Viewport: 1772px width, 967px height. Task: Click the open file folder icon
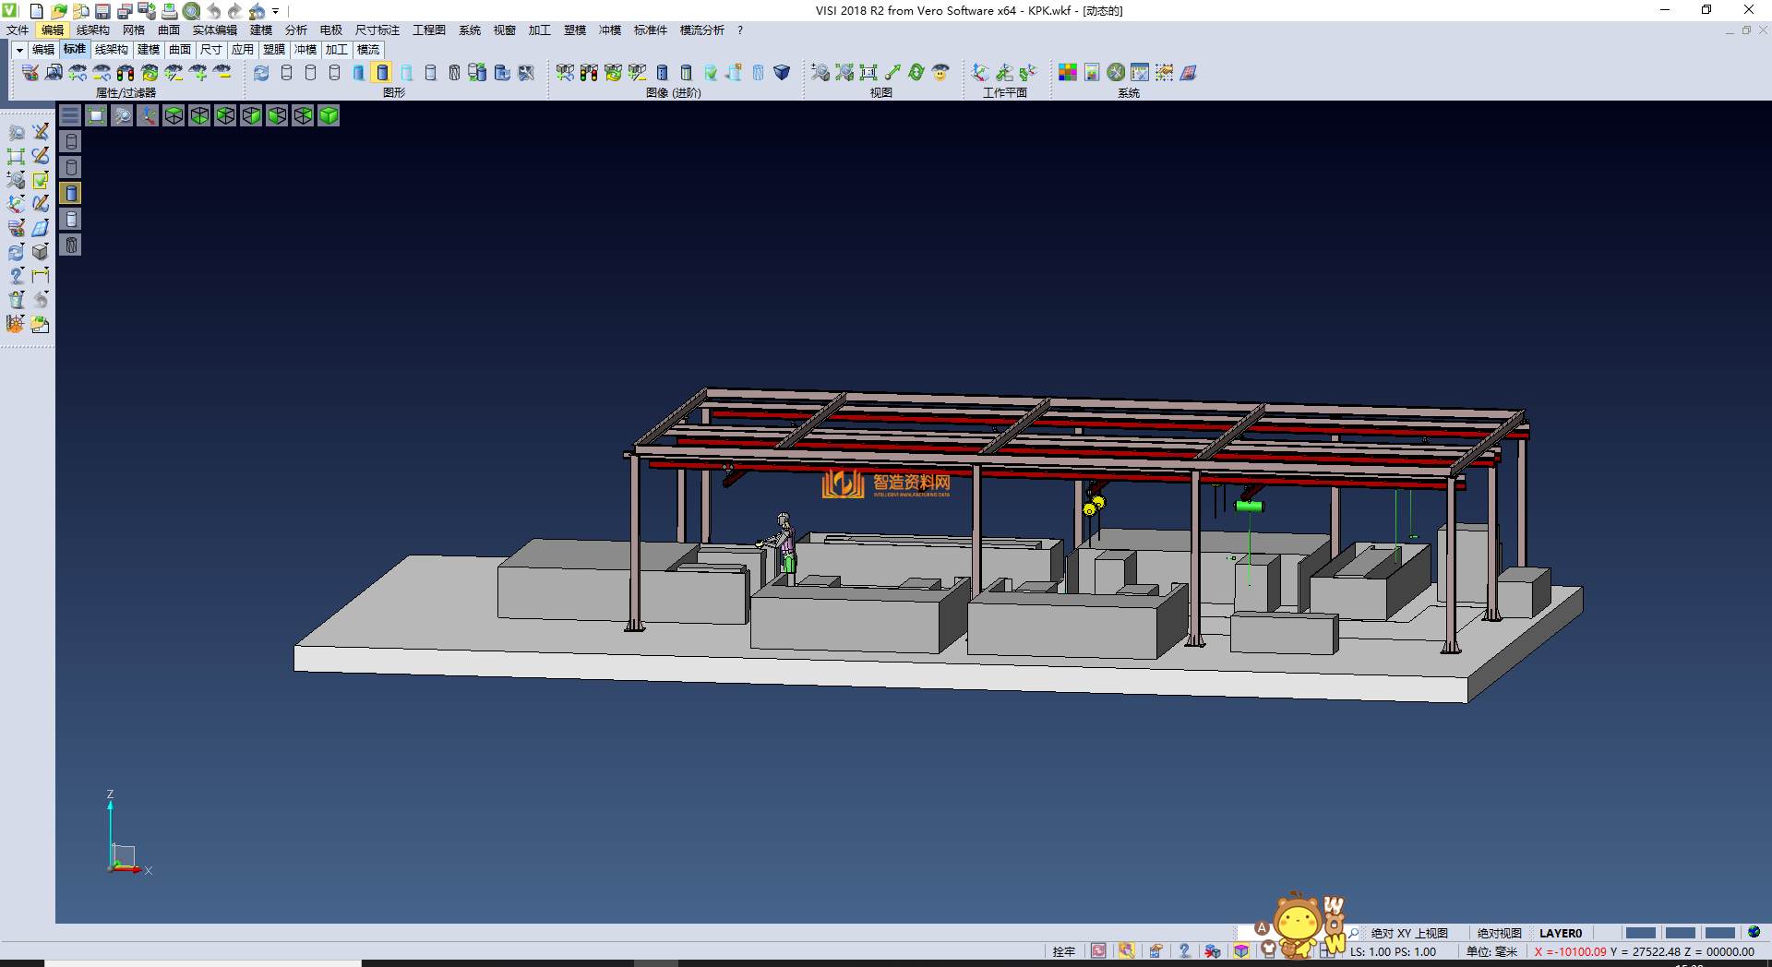click(x=58, y=11)
